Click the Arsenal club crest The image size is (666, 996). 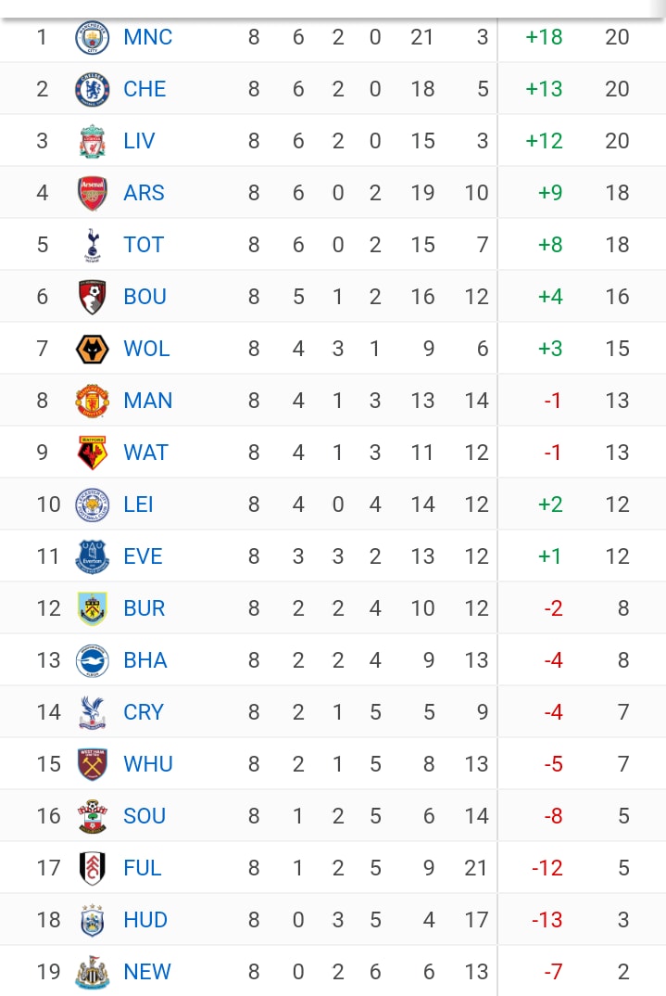pyautogui.click(x=93, y=193)
